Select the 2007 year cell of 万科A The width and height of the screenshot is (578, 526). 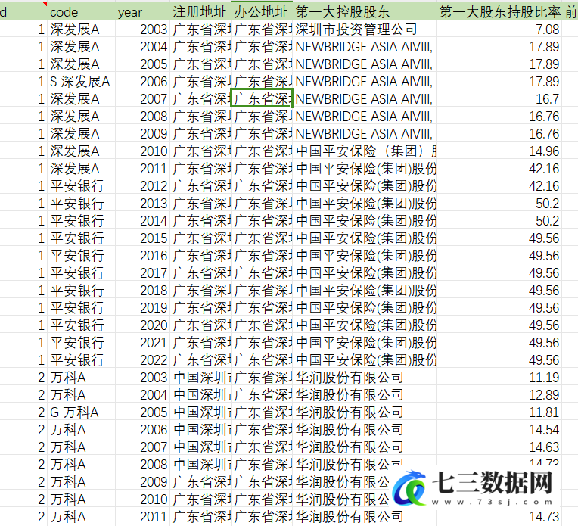pyautogui.click(x=143, y=447)
